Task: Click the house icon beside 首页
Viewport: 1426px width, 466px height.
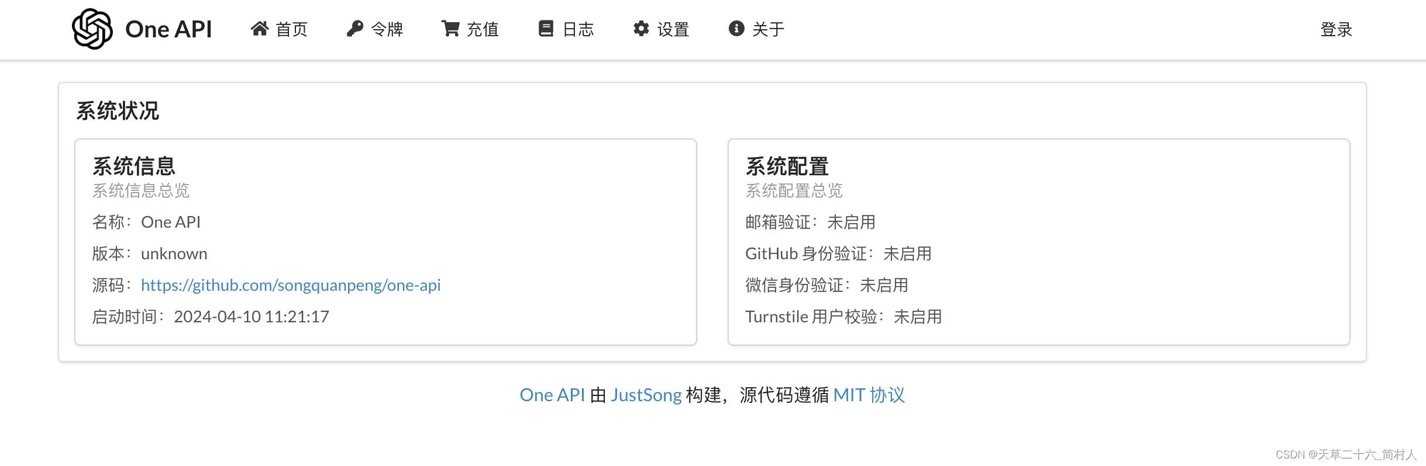Action: coord(260,29)
